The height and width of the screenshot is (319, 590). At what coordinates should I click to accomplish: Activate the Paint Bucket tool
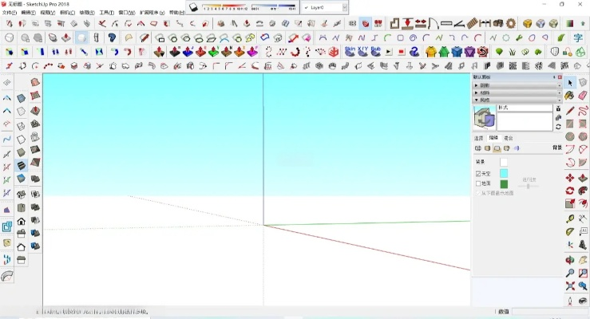tap(570, 96)
